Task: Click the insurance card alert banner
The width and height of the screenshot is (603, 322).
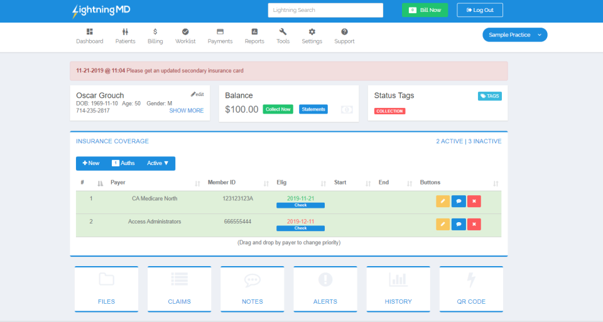Action: tap(289, 71)
